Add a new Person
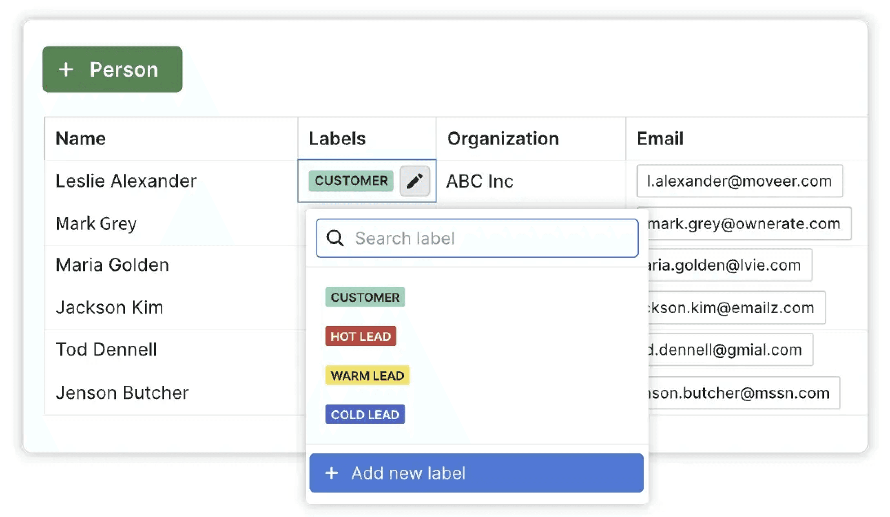Screen dimensions: 890x517 point(112,69)
